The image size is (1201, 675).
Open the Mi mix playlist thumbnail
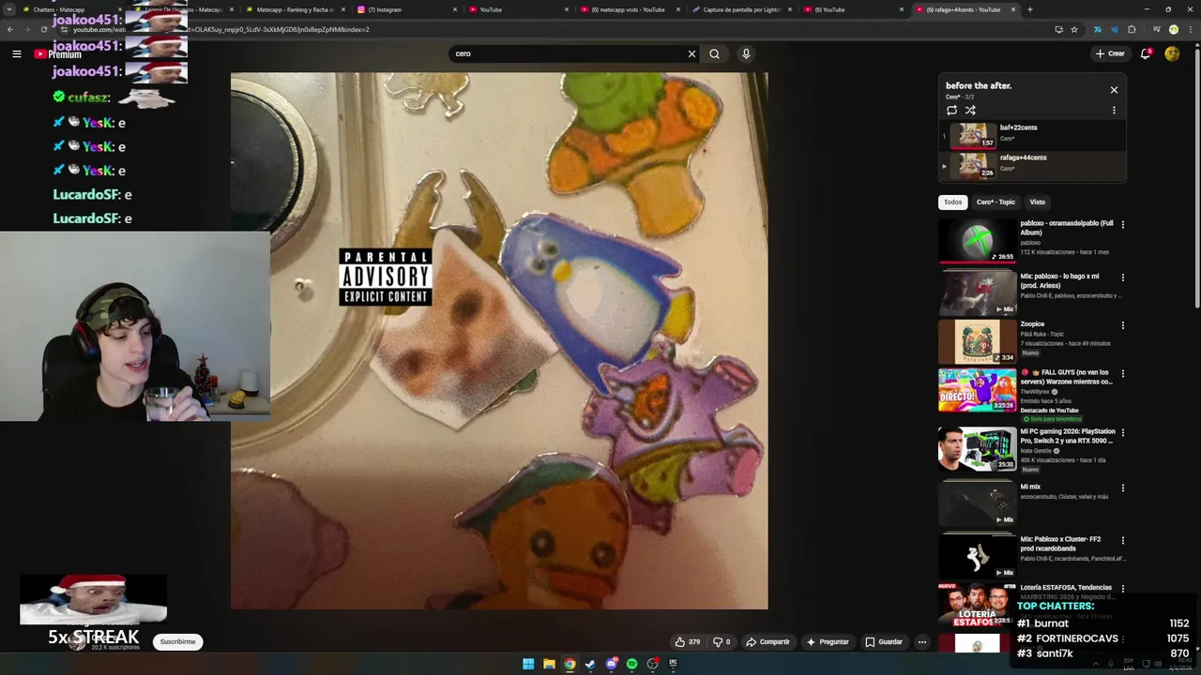pyautogui.click(x=978, y=504)
